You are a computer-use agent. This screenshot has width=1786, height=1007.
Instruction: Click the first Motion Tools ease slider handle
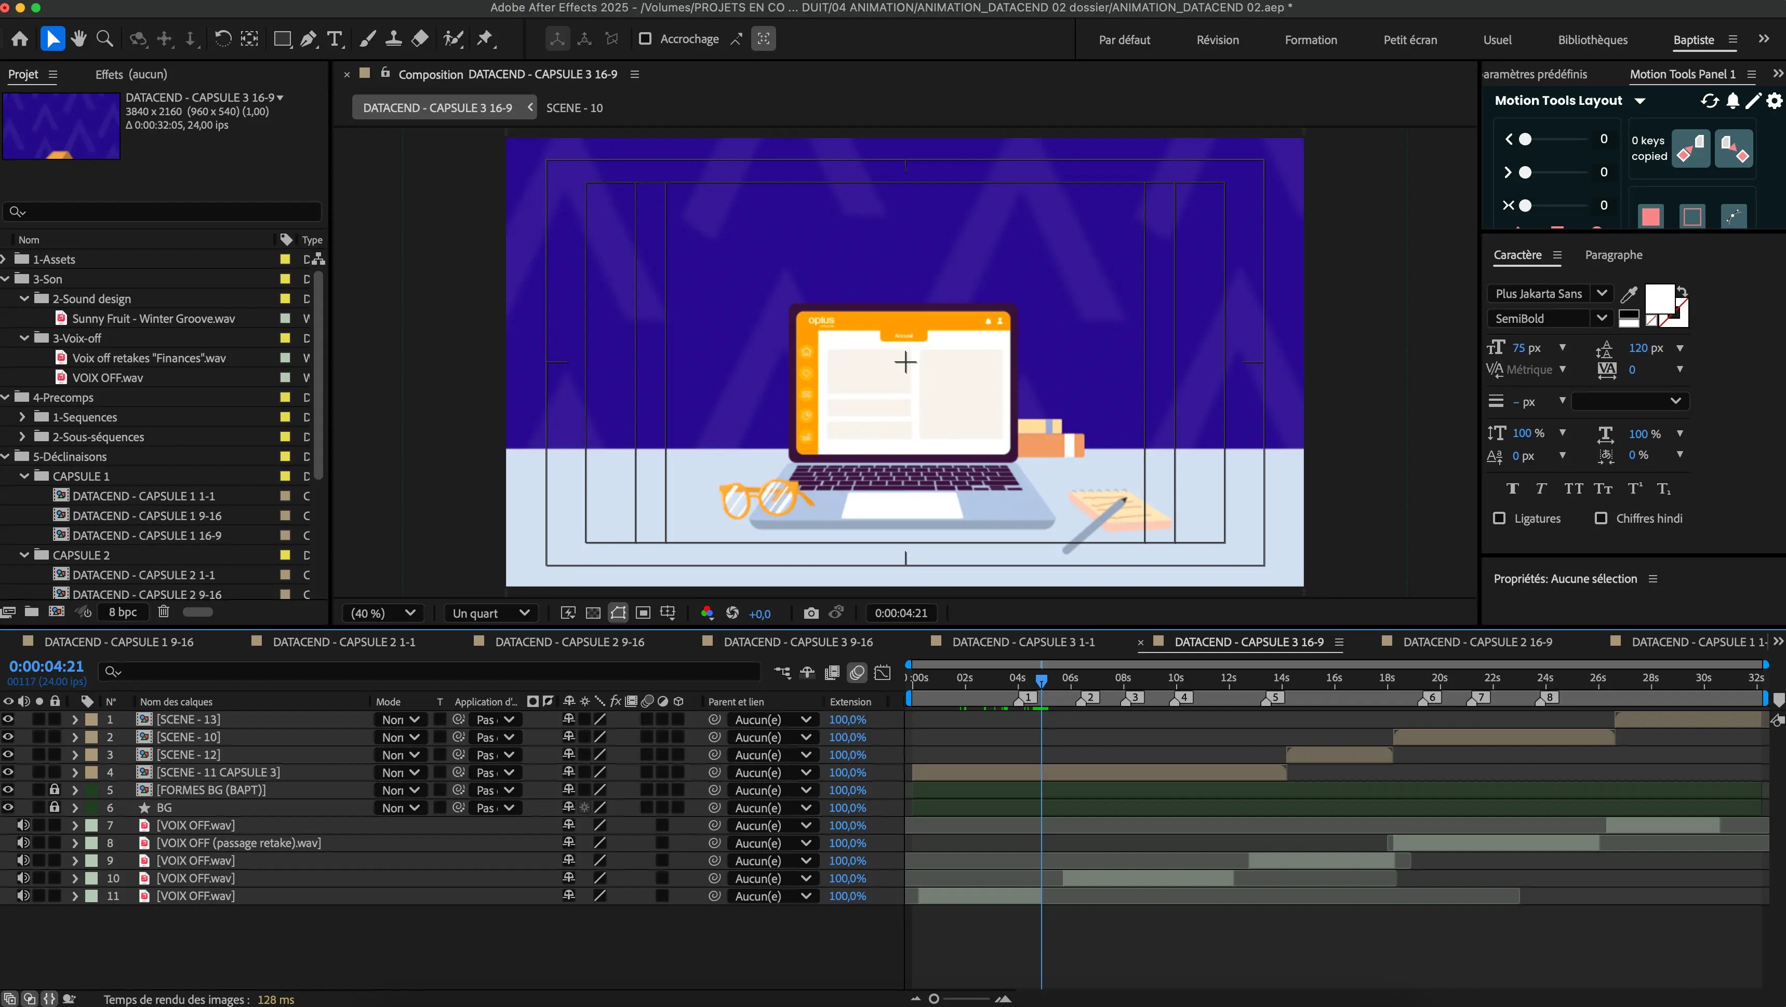1525,139
